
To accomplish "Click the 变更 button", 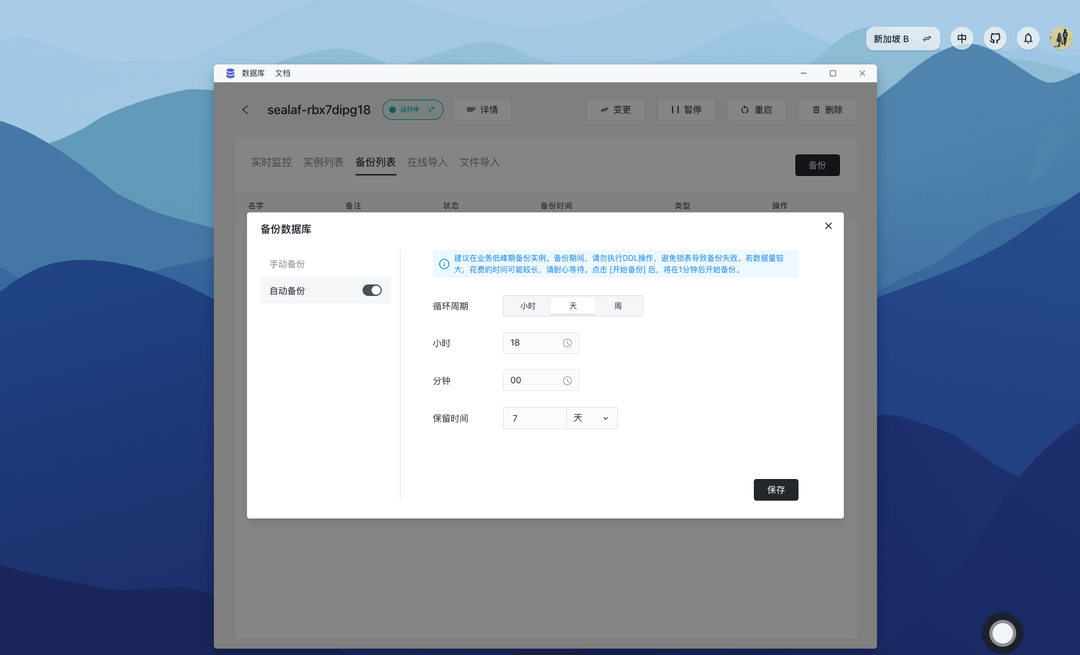I will coord(615,110).
